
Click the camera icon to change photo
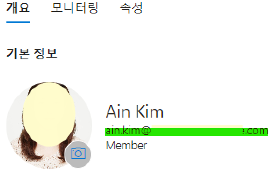pos(78,154)
